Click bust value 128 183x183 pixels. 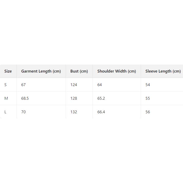click(74, 98)
